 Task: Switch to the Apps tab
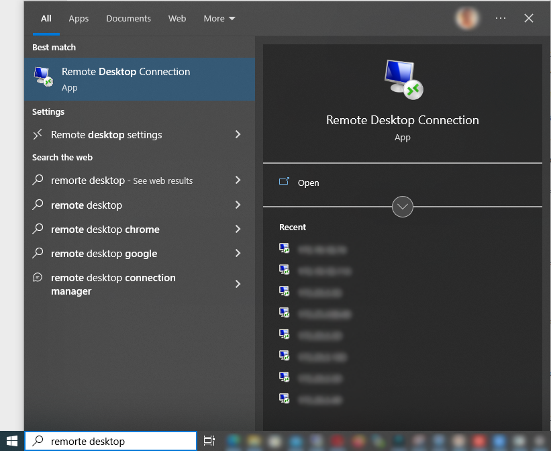coord(79,19)
